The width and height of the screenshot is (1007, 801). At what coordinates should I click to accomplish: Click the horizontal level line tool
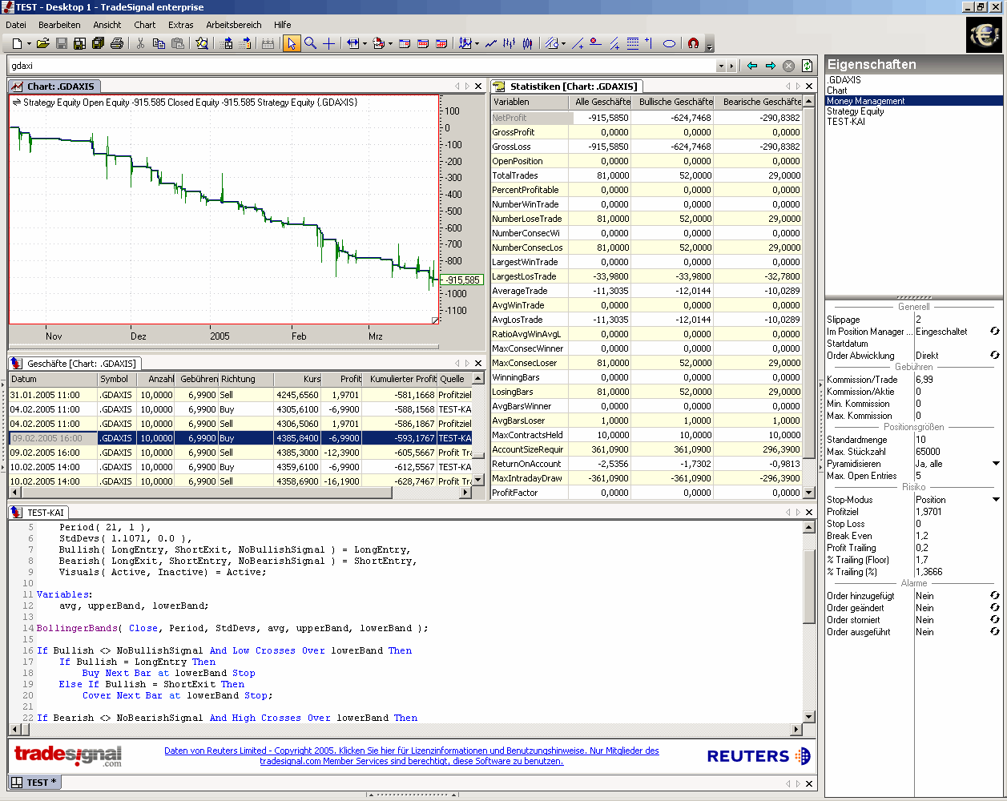coord(595,43)
